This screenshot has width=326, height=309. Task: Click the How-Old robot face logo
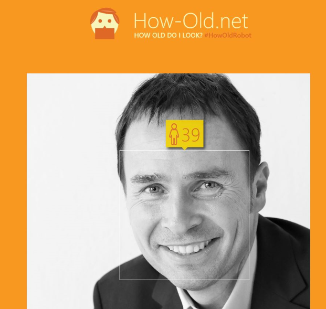point(105,24)
